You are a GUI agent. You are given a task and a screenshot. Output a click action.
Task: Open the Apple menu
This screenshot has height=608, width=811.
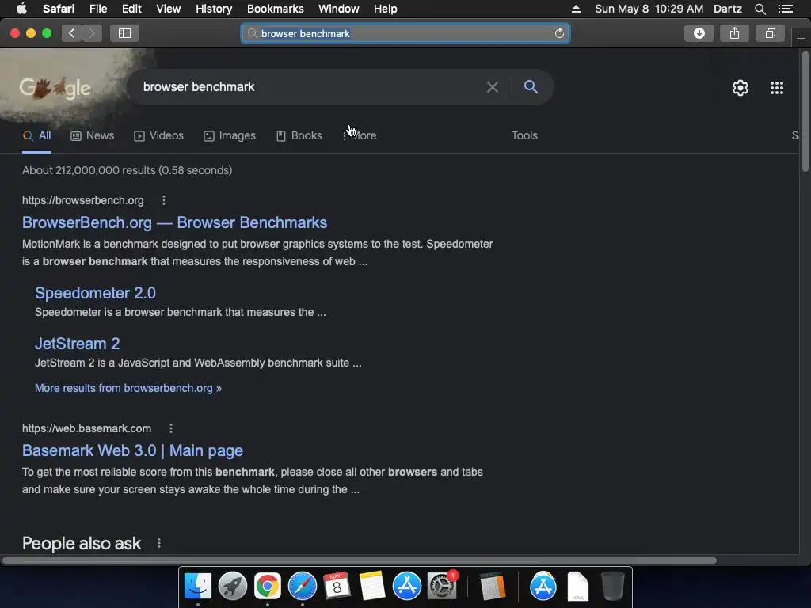(x=21, y=9)
